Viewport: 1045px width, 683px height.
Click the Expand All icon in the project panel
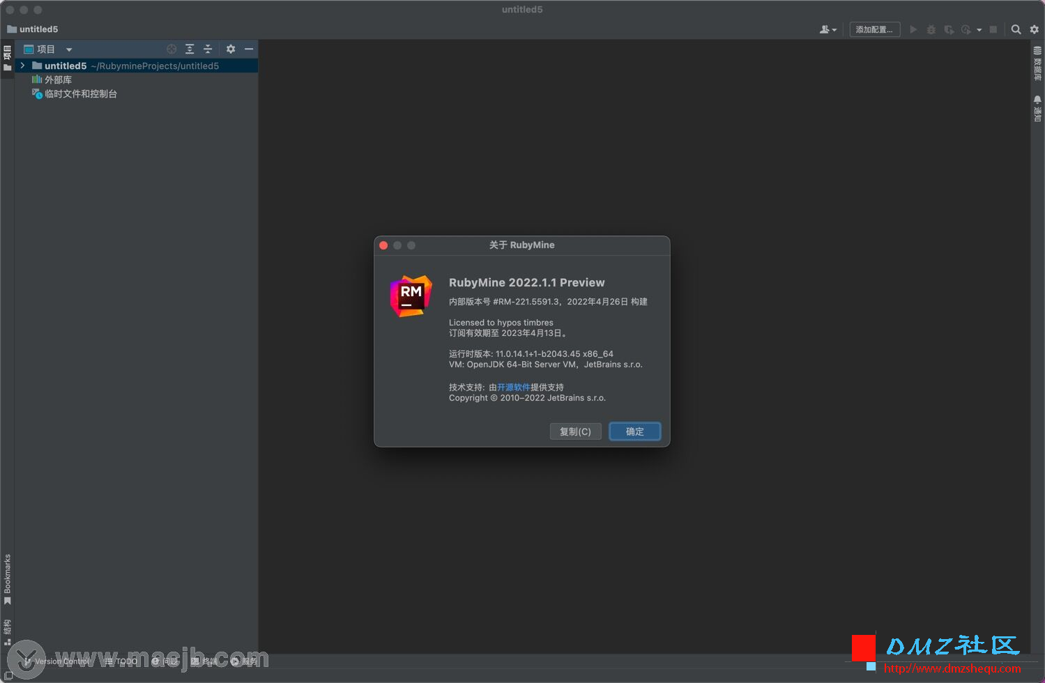tap(190, 49)
